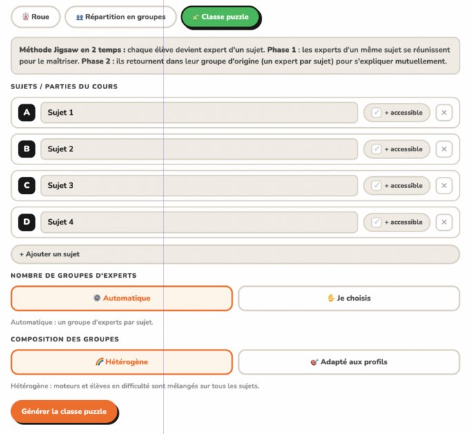Toggle '+ accessible' checkbox for Sujet 1
This screenshot has height=434, width=472.
[x=376, y=113]
